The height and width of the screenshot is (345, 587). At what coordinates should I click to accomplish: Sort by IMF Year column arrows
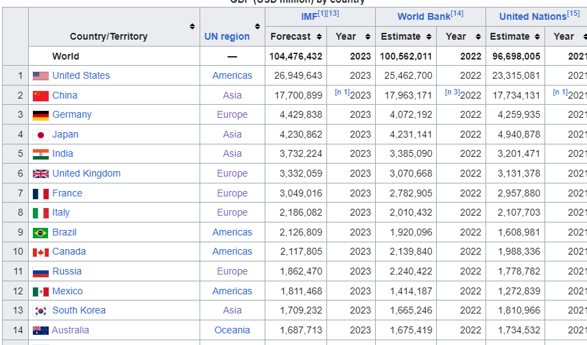coord(368,37)
